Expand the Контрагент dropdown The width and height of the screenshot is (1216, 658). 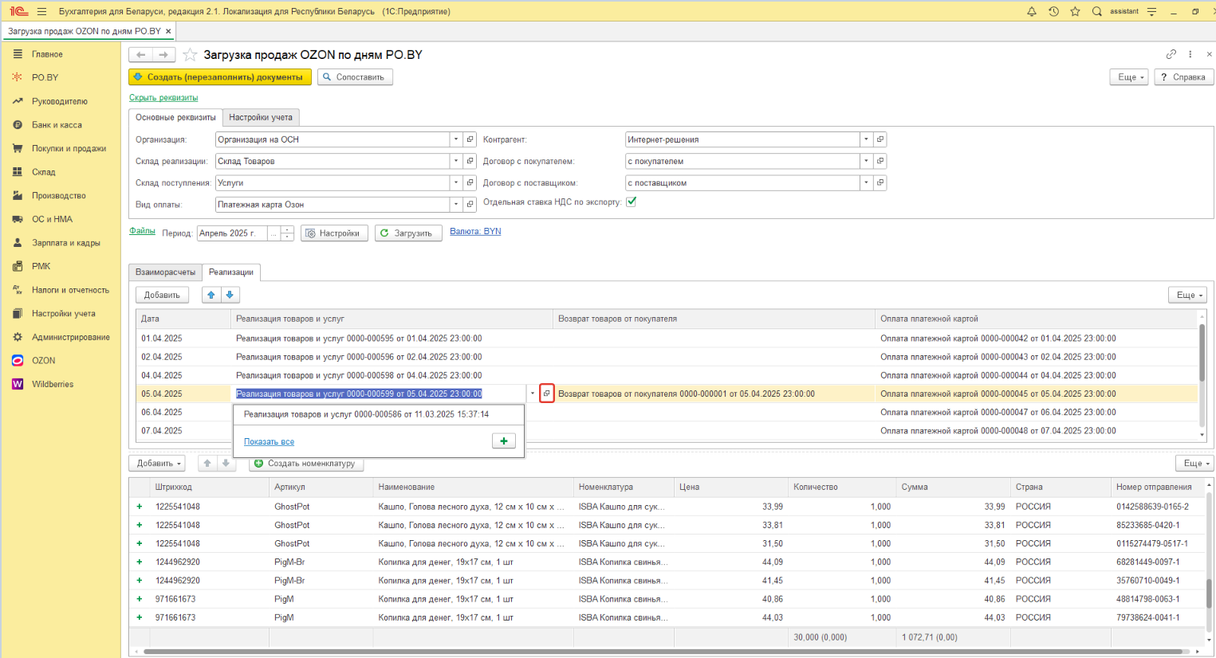866,139
